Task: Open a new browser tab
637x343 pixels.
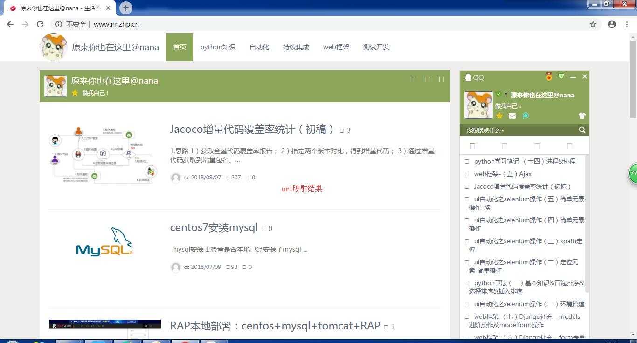Action: [126, 7]
